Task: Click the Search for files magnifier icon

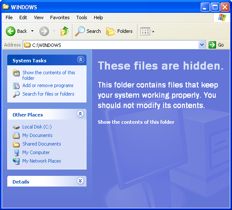Action: [x=16, y=94]
